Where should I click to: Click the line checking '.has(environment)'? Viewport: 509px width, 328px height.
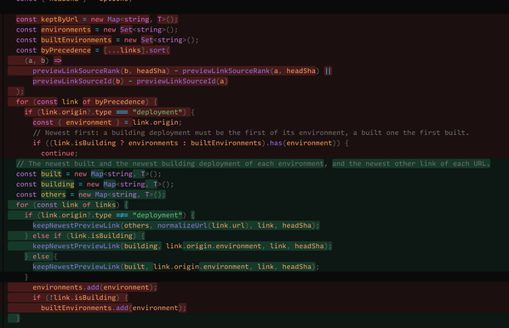[x=191, y=144]
